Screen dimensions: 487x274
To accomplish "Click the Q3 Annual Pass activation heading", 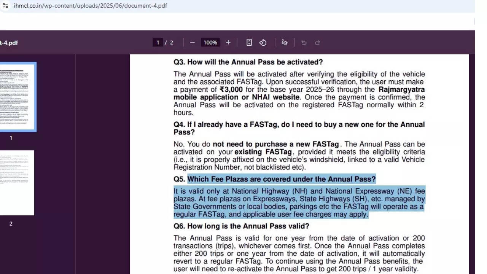I will tap(248, 62).
